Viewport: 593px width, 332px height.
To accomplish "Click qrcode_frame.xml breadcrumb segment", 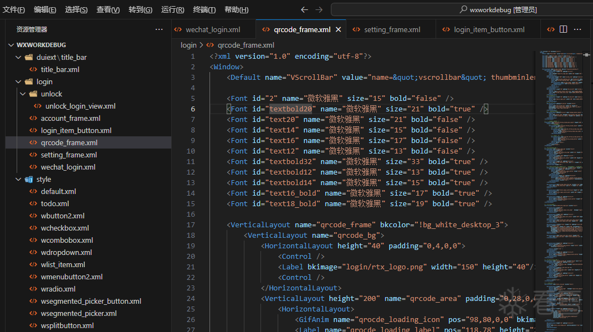I will click(x=246, y=45).
